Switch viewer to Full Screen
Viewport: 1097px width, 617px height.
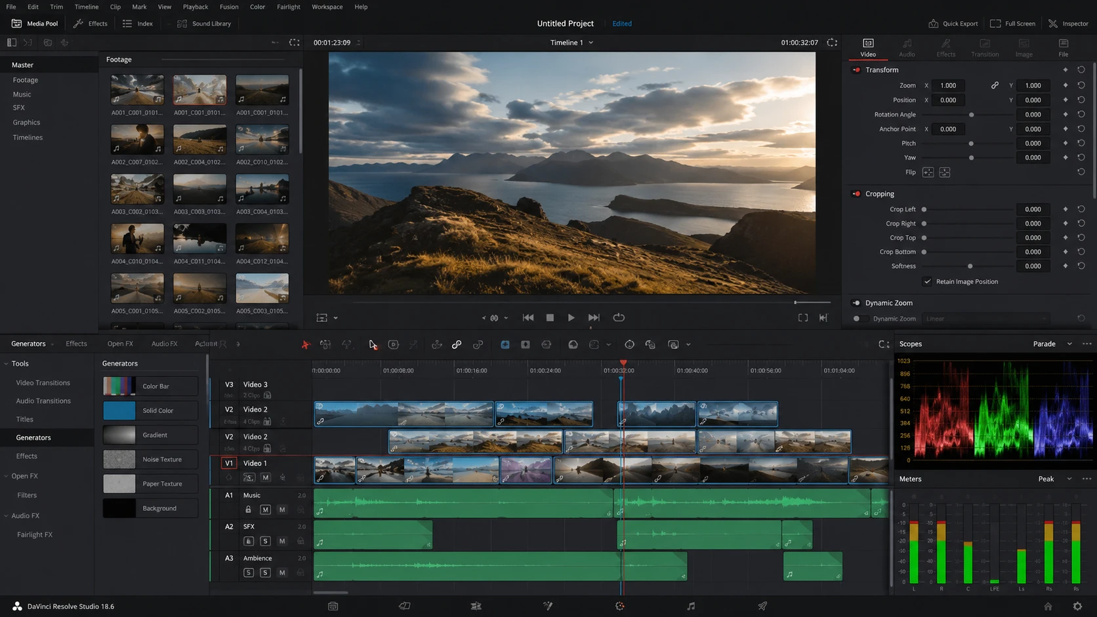(1012, 24)
